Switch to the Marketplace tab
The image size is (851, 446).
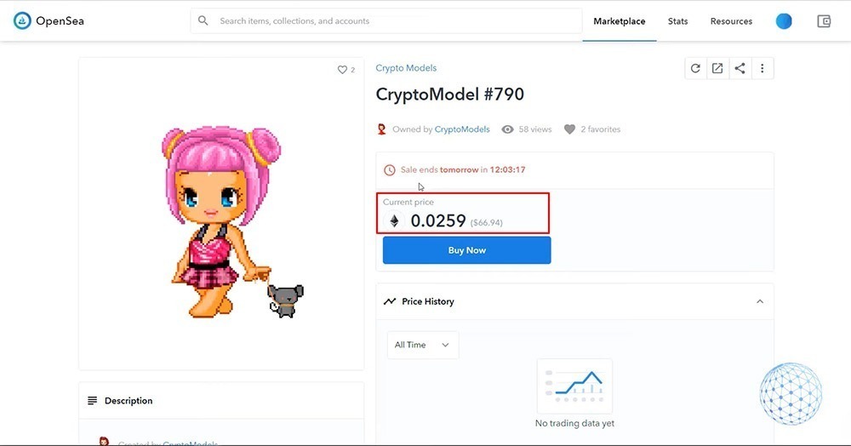[x=619, y=21]
